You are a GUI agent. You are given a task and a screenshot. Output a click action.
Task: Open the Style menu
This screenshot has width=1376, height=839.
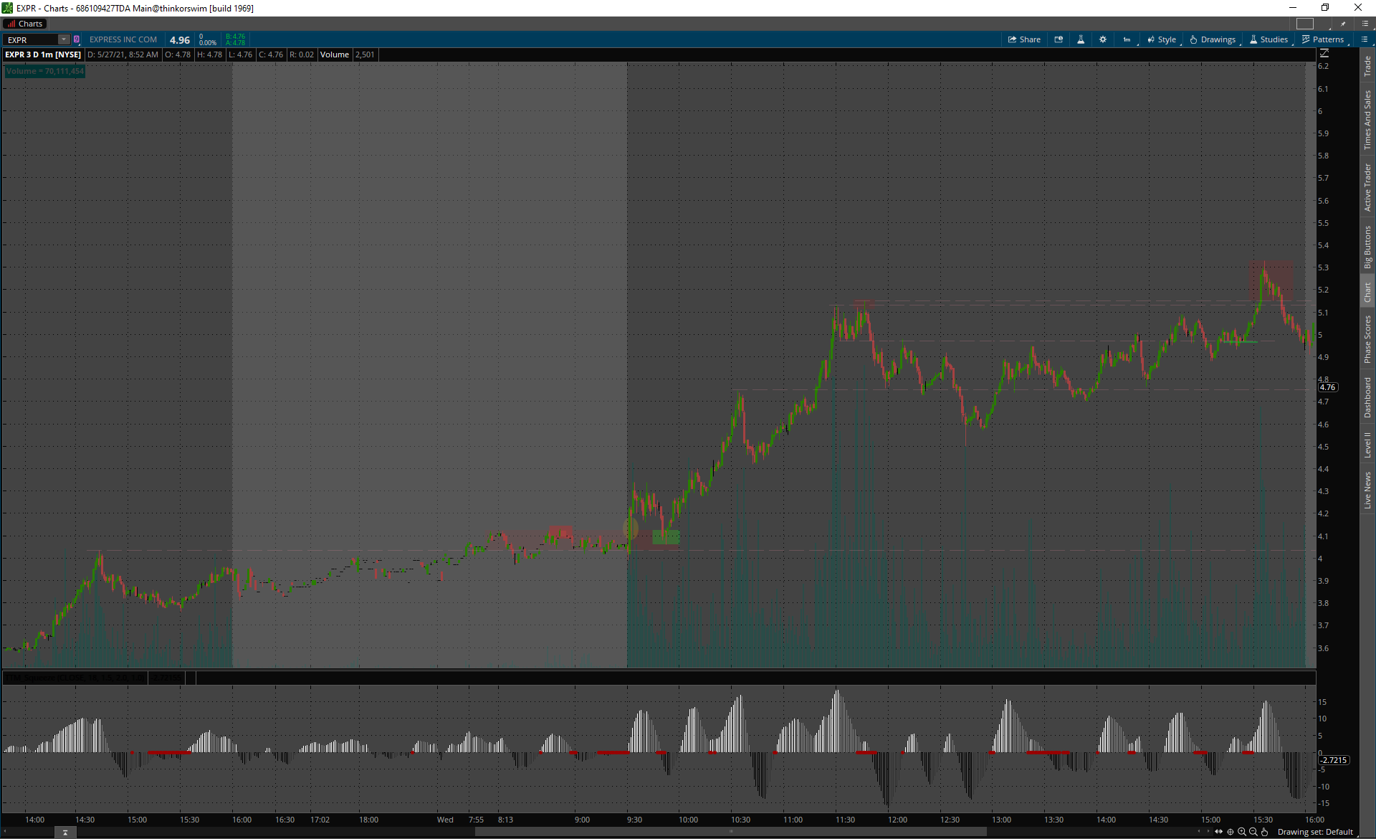coord(1162,39)
